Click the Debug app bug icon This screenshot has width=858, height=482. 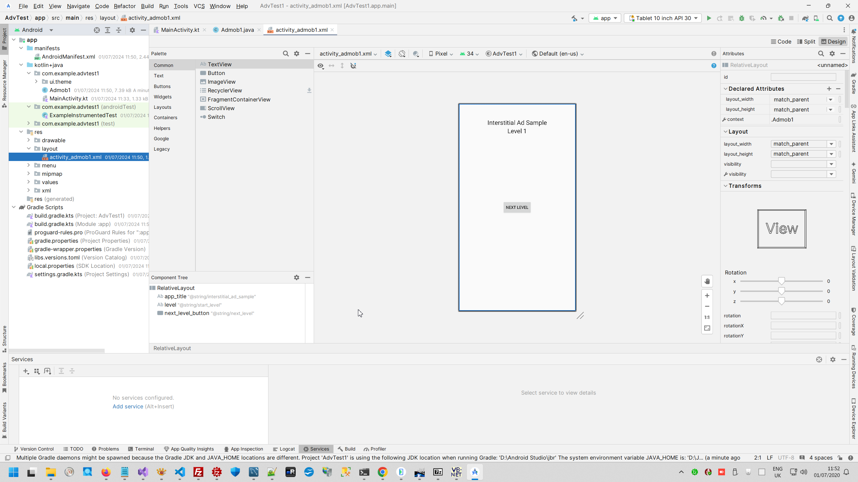(742, 18)
